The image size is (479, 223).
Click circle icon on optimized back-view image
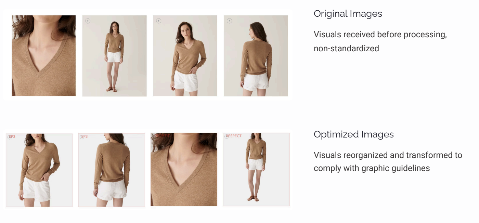coord(82,137)
